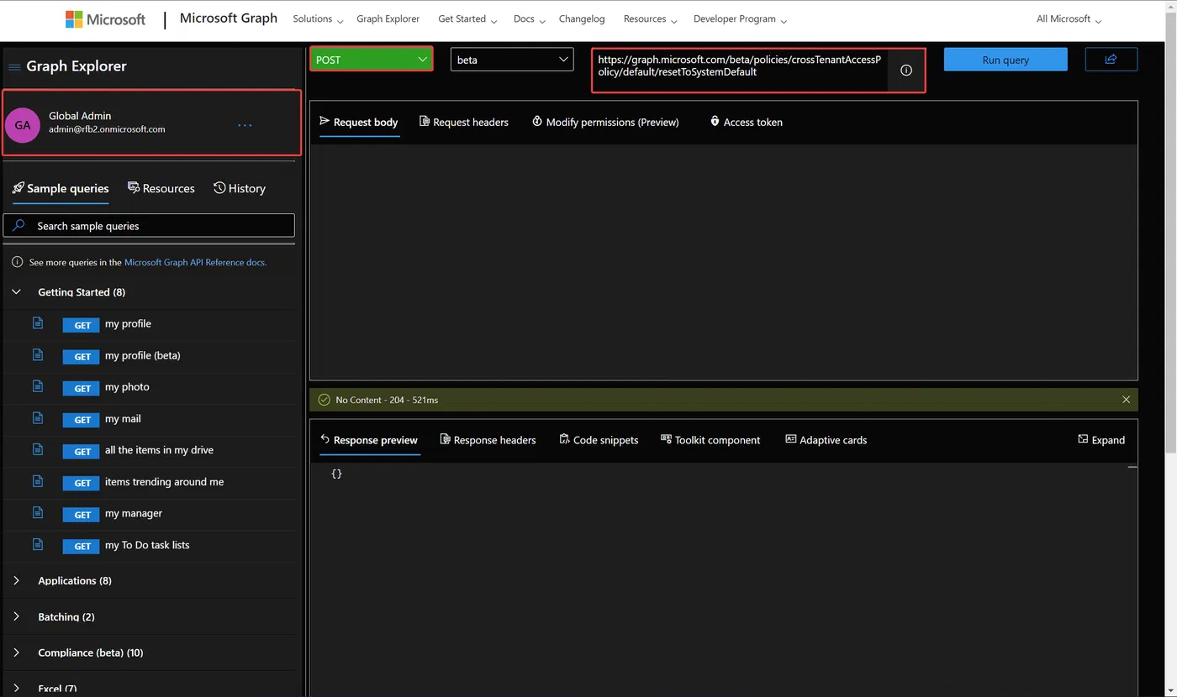Open the beta version dropdown
Viewport: 1177px width, 697px height.
pyautogui.click(x=512, y=60)
